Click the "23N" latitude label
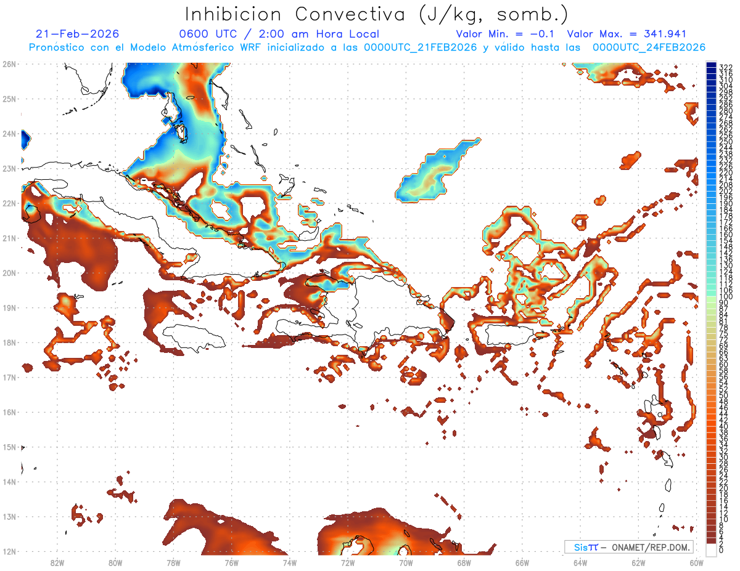The width and height of the screenshot is (740, 571). pyautogui.click(x=9, y=168)
